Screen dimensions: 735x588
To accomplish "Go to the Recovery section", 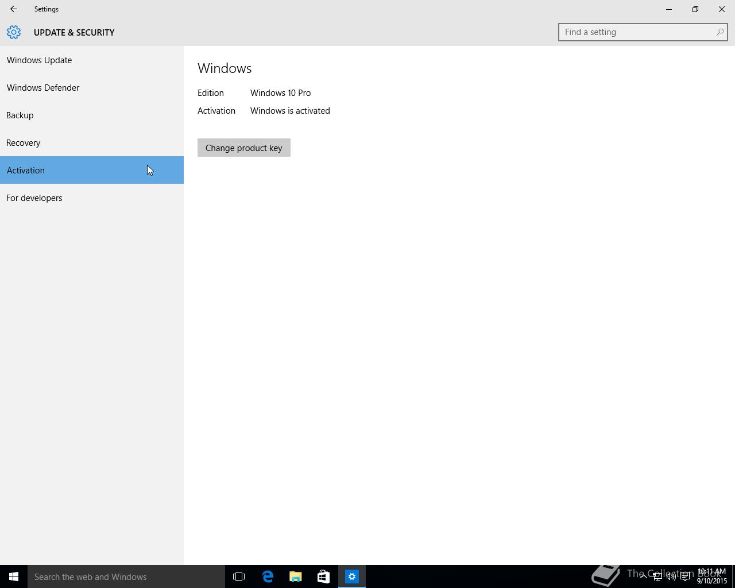I will tap(92, 142).
